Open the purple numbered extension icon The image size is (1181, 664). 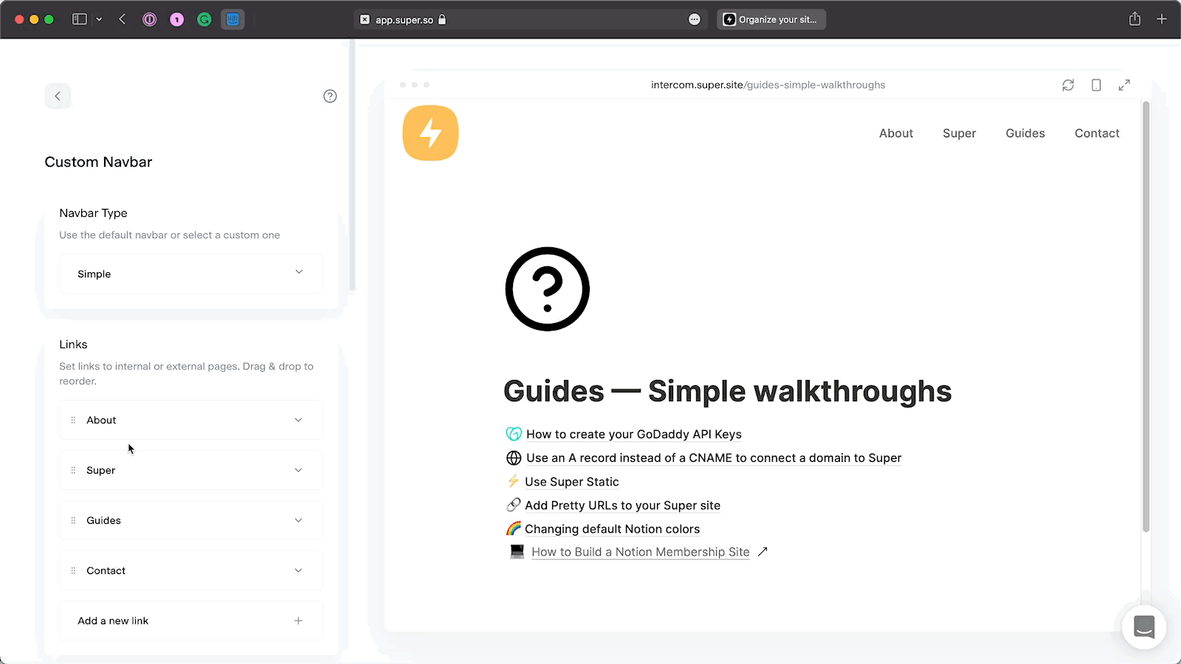pyautogui.click(x=177, y=19)
